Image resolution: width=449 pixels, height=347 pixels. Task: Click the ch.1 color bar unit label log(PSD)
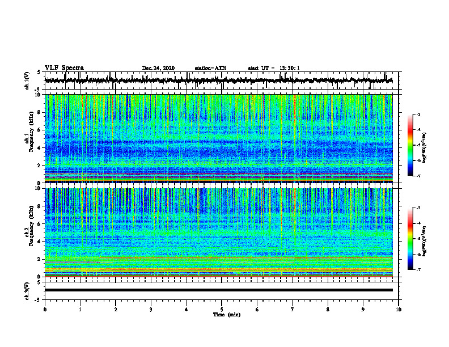point(425,147)
